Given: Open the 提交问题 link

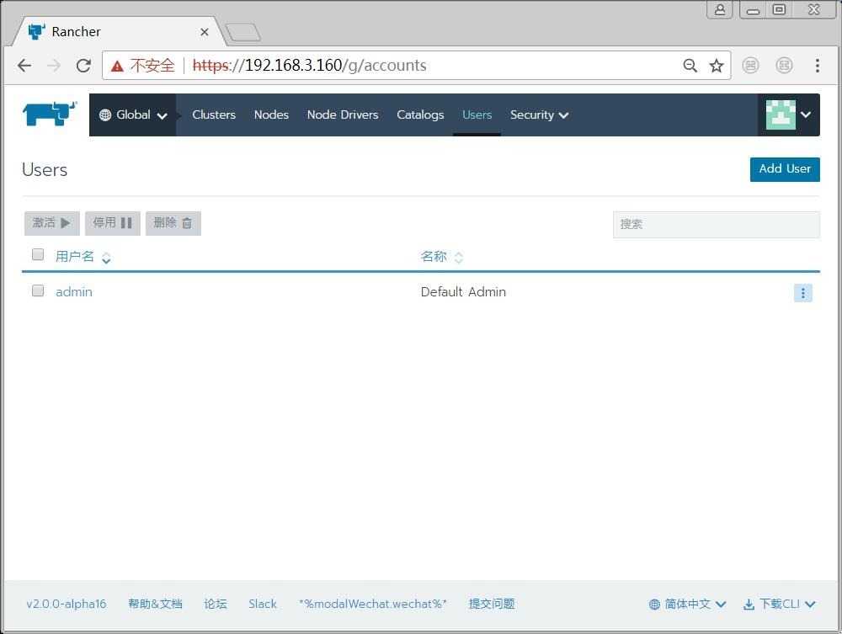Looking at the screenshot, I should [x=492, y=604].
